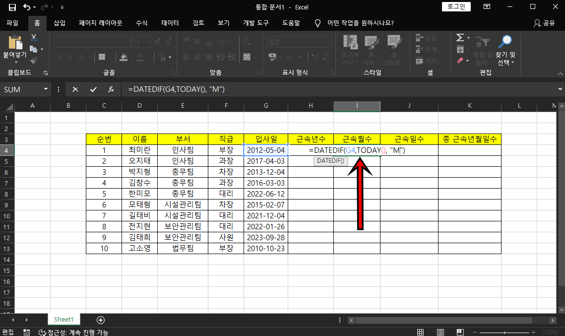Open Ribbon Display Options icon
This screenshot has width=565, height=336.
(x=487, y=7)
